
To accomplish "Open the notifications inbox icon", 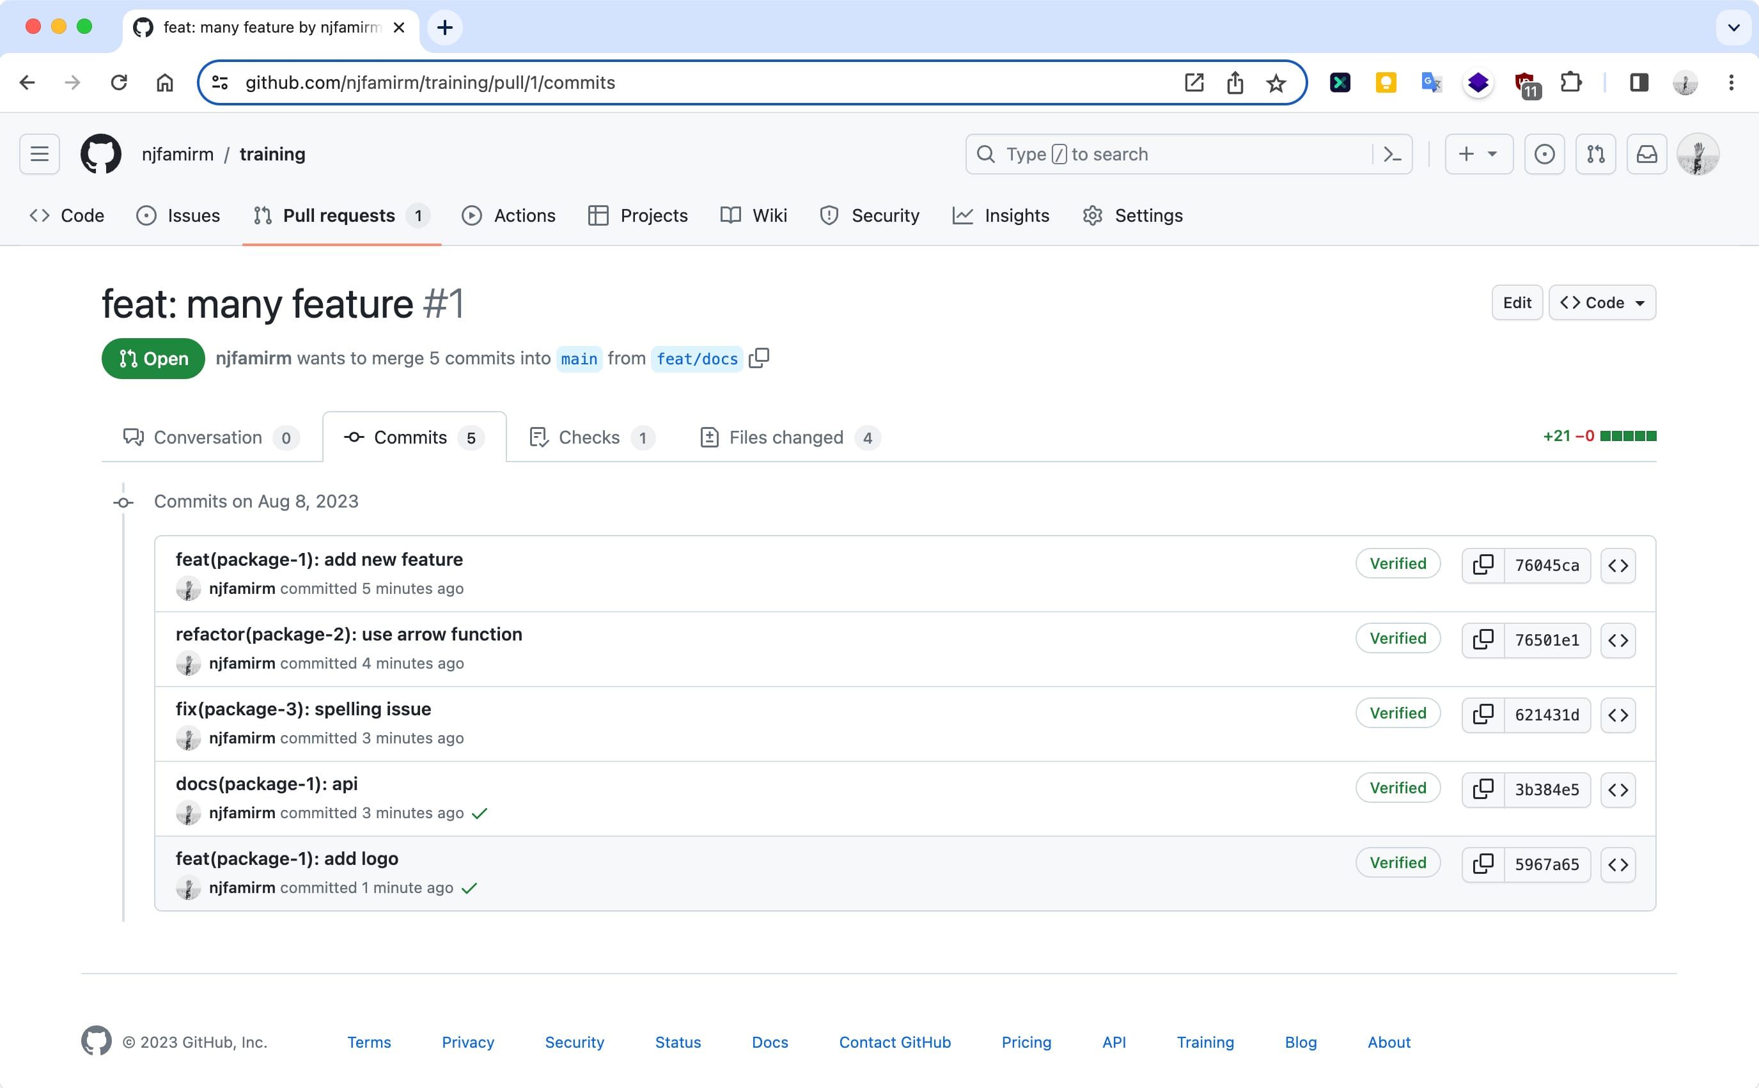I will point(1646,154).
